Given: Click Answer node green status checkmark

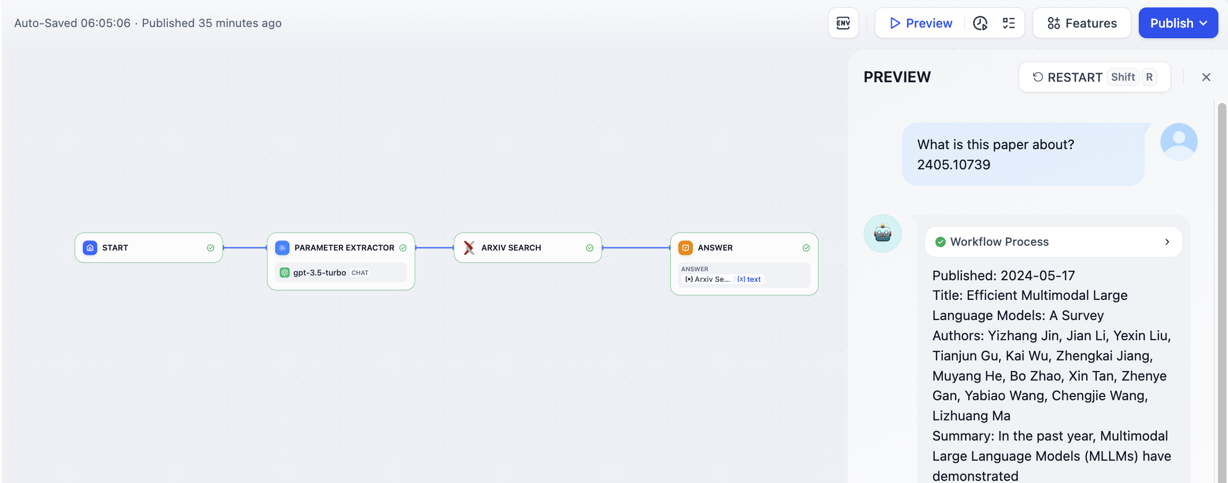Looking at the screenshot, I should [806, 248].
